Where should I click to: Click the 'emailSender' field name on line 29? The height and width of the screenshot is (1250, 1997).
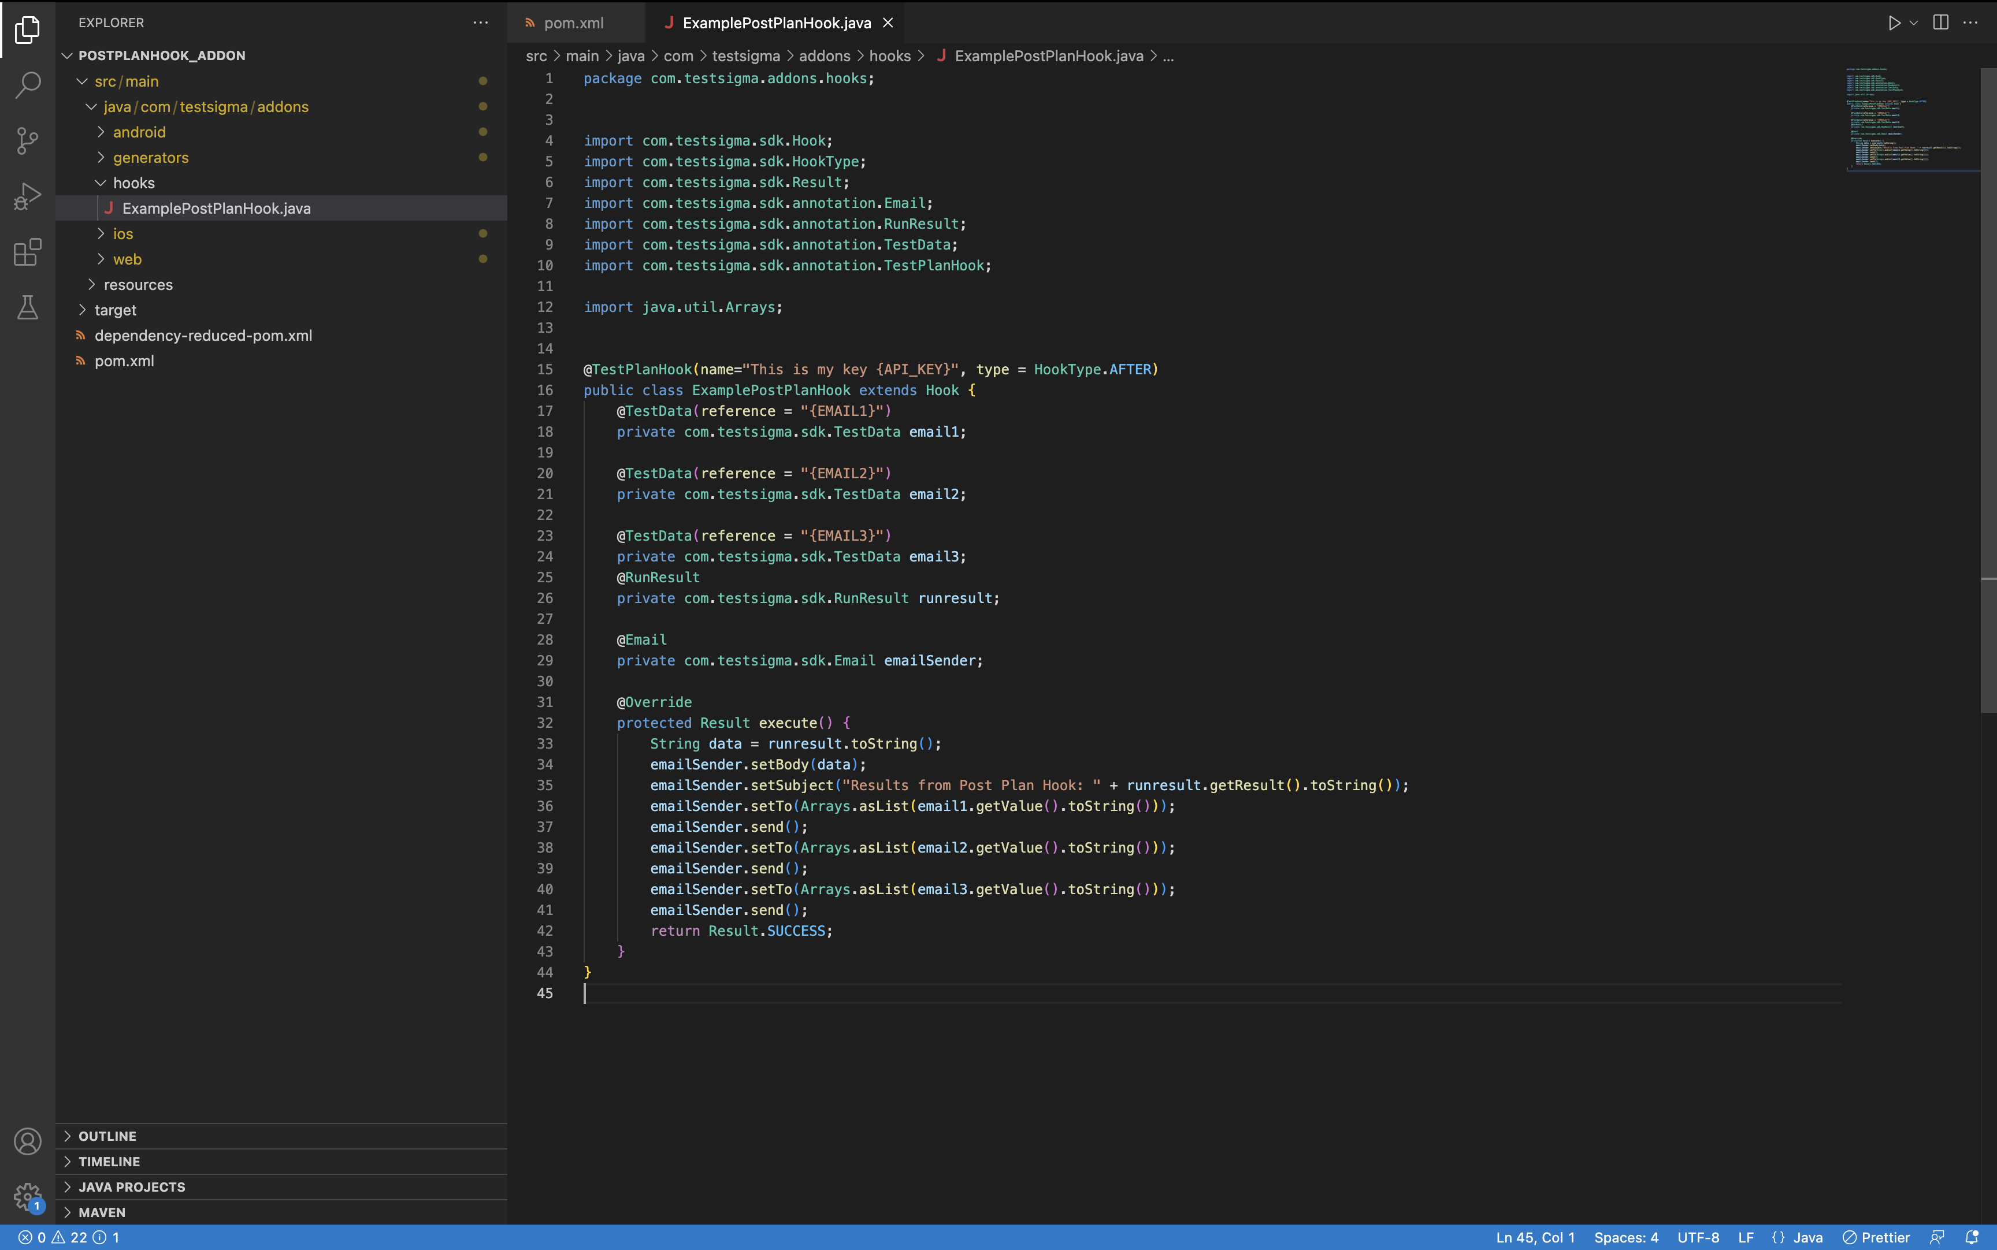(930, 661)
